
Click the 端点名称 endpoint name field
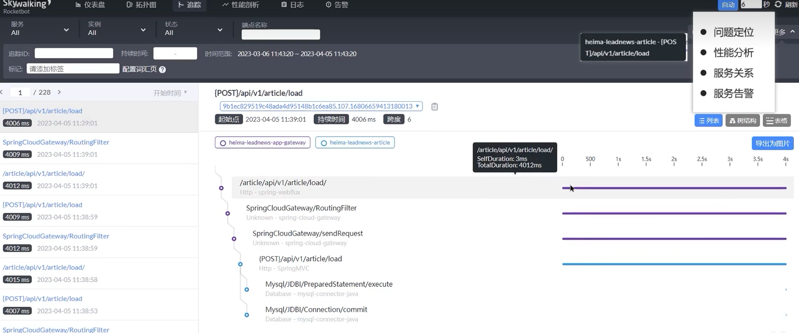pos(281,34)
